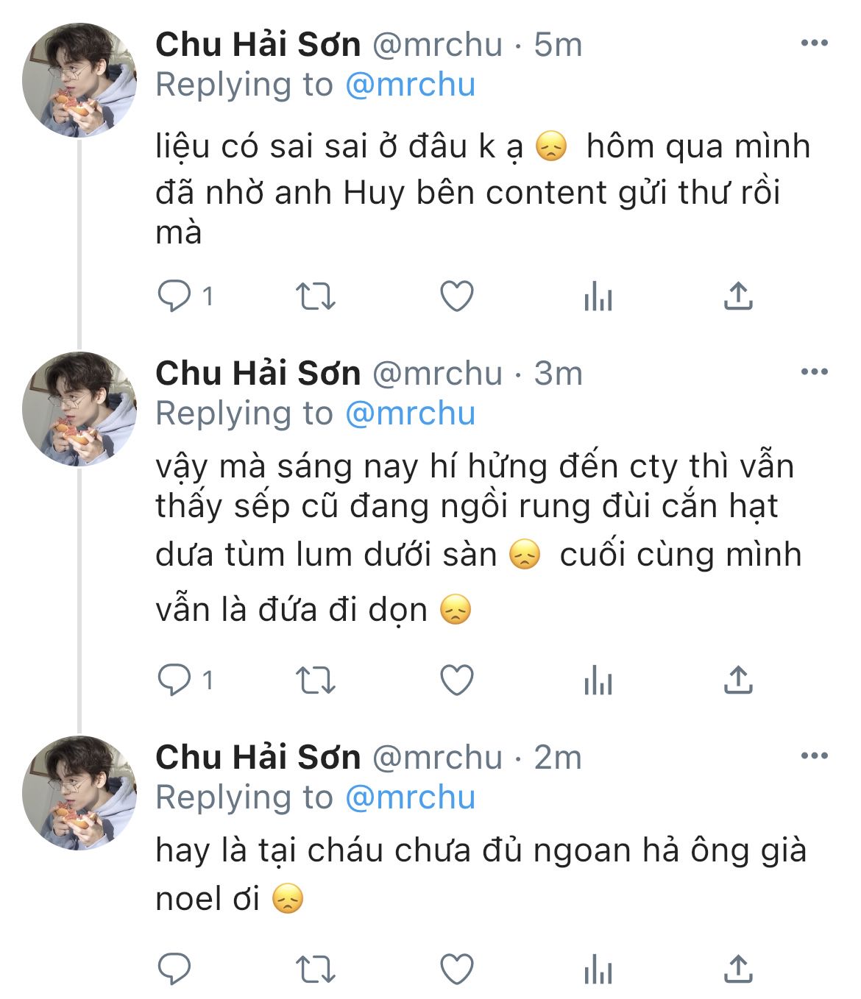Image resolution: width=861 pixels, height=999 pixels.
Task: Open @mrchu link in the 2m tweet's reply line
Action: pyautogui.click(x=410, y=797)
